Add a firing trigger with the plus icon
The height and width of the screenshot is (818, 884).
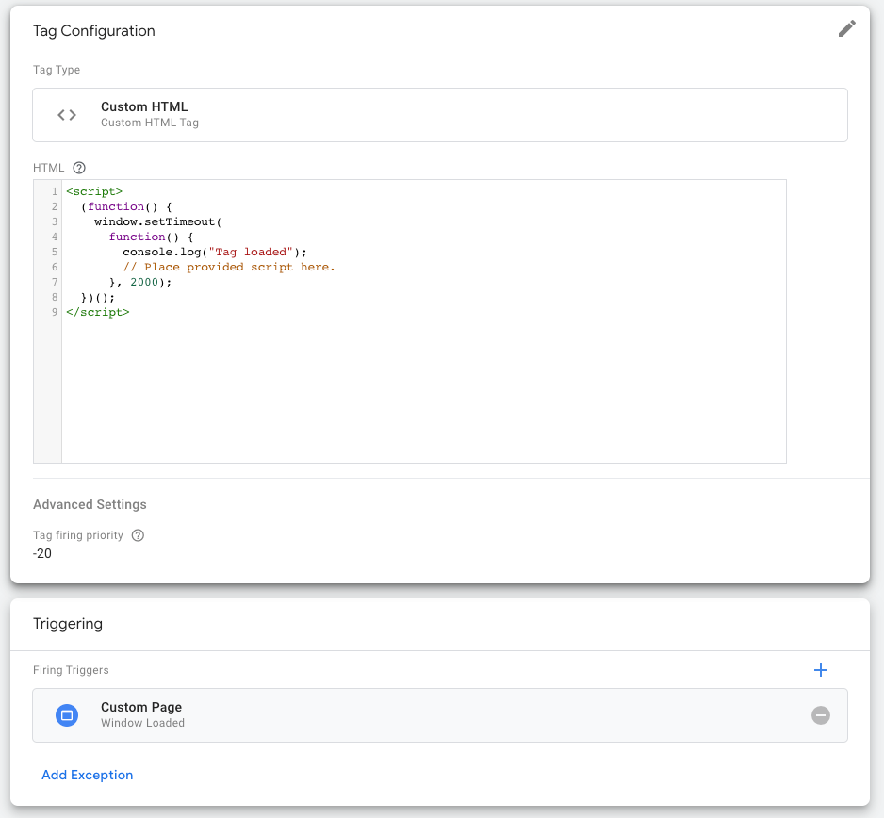click(820, 670)
